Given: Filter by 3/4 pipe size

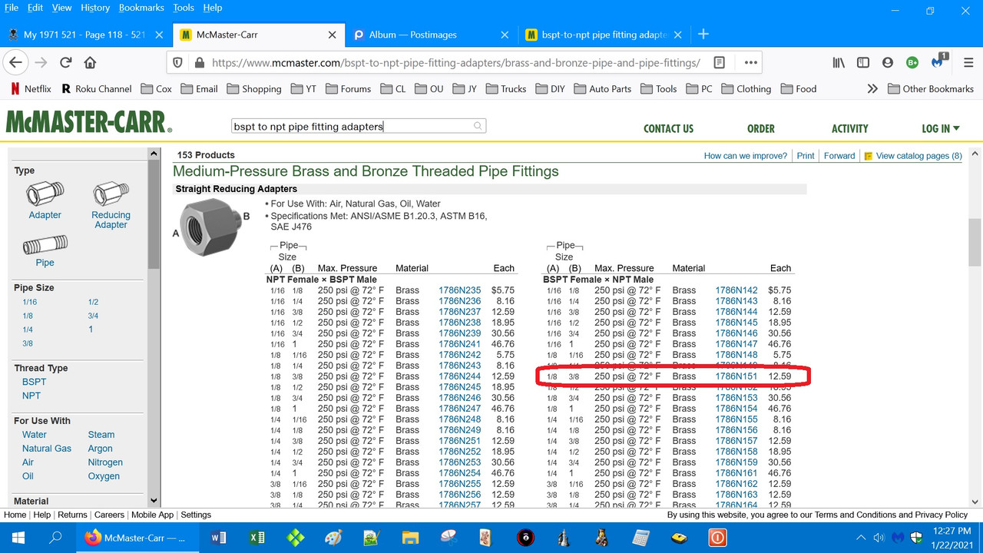Looking at the screenshot, I should click(x=93, y=316).
